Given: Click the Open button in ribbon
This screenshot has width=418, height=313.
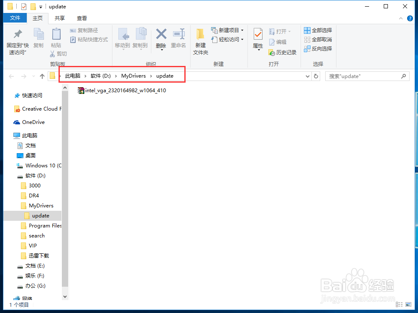Looking at the screenshot, I should point(280,31).
